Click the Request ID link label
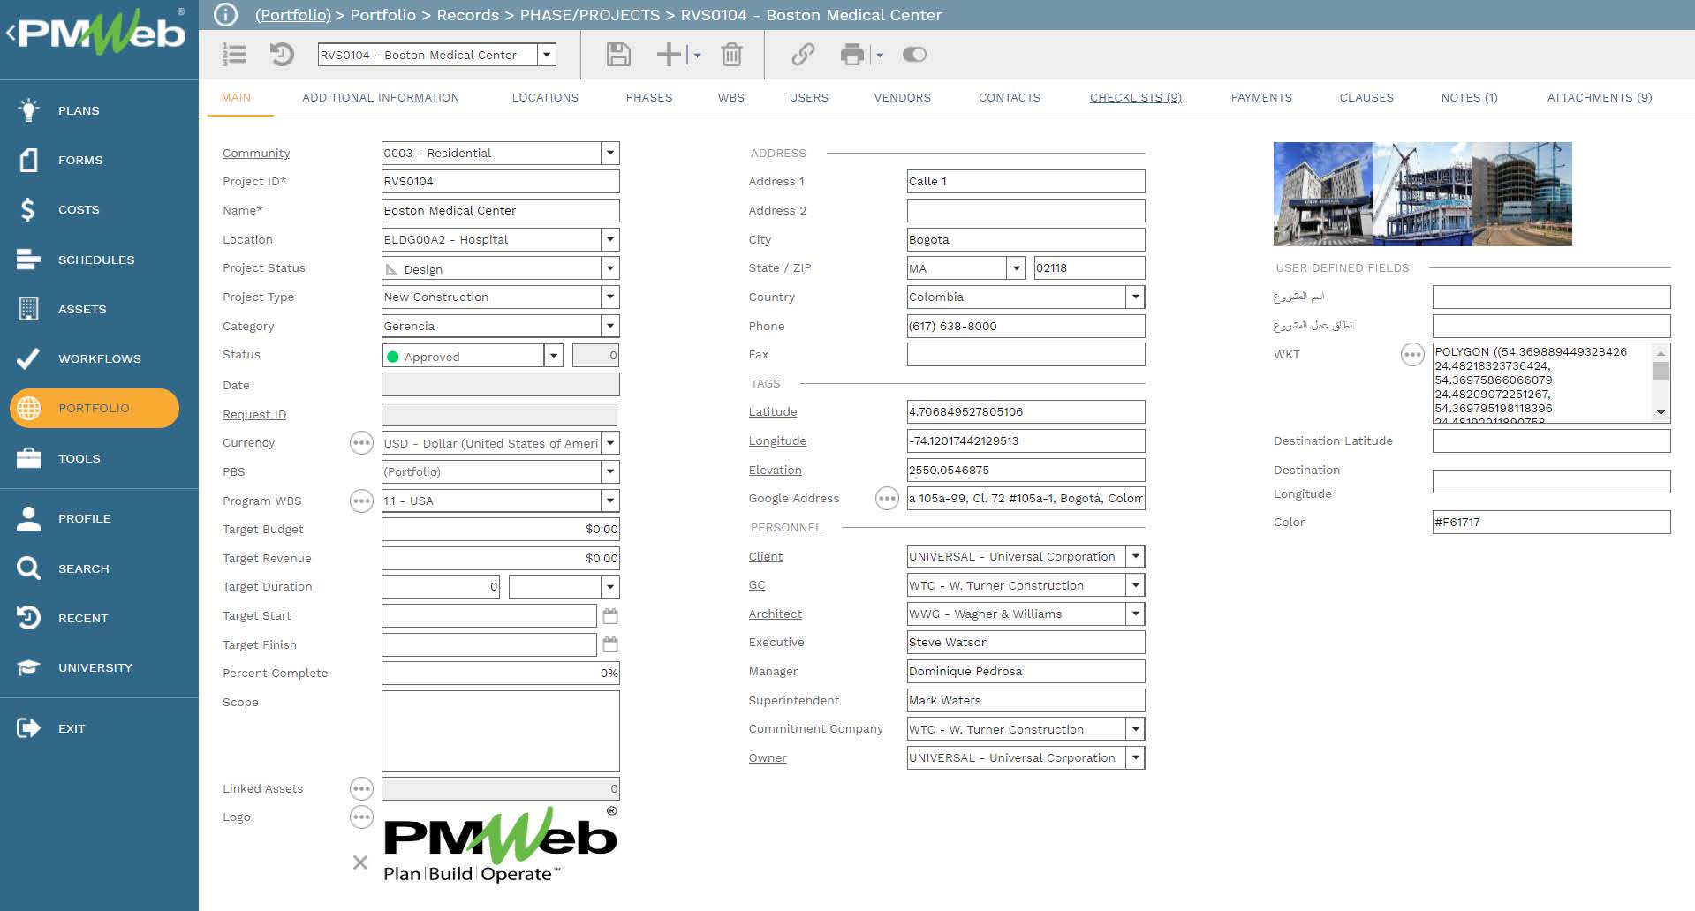The height and width of the screenshot is (911, 1695). pyautogui.click(x=254, y=414)
